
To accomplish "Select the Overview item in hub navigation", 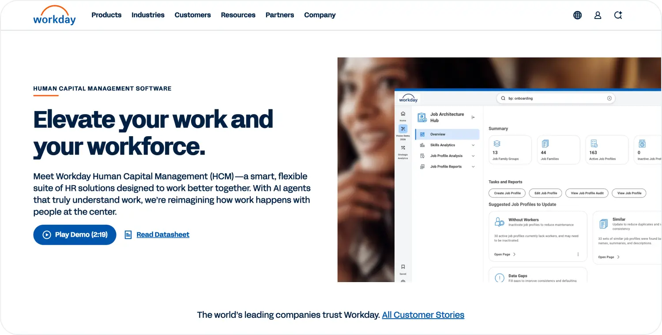I will (x=448, y=134).
